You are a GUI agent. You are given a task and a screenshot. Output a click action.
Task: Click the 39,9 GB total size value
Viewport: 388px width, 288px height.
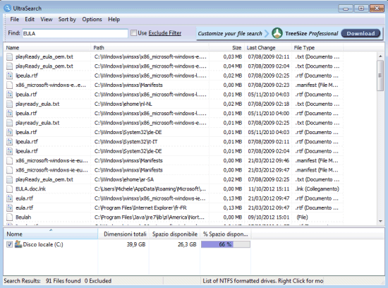click(x=136, y=244)
